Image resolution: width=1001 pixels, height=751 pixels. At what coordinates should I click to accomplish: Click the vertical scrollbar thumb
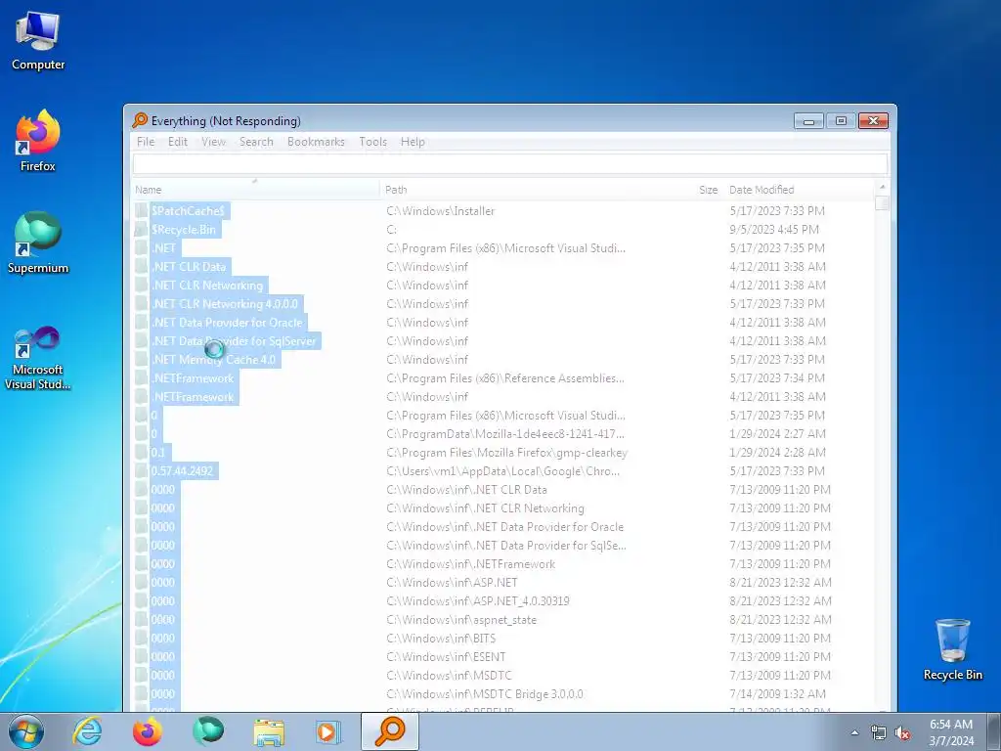(x=883, y=202)
